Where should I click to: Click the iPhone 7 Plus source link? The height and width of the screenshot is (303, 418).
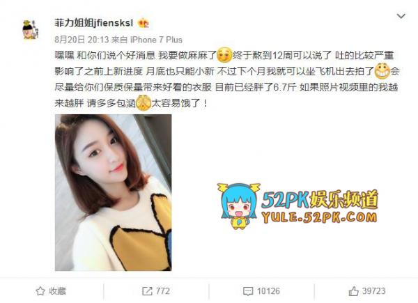(x=156, y=40)
